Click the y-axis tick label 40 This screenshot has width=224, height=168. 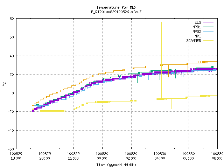pos(12,56)
